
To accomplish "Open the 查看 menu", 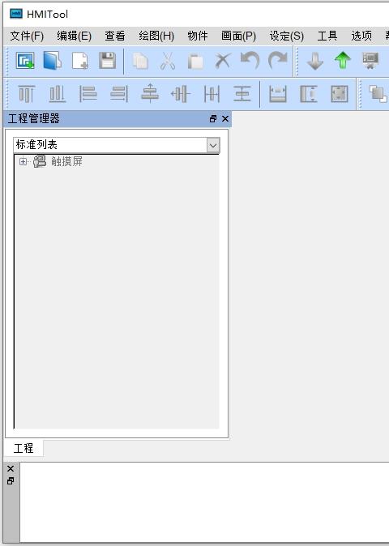I will 115,36.
